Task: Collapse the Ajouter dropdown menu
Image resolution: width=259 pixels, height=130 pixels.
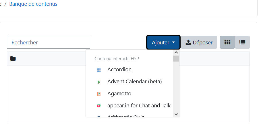Action: click(163, 42)
